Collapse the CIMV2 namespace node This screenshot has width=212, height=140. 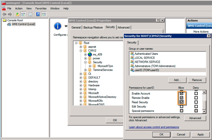pyautogui.click(x=81, y=51)
